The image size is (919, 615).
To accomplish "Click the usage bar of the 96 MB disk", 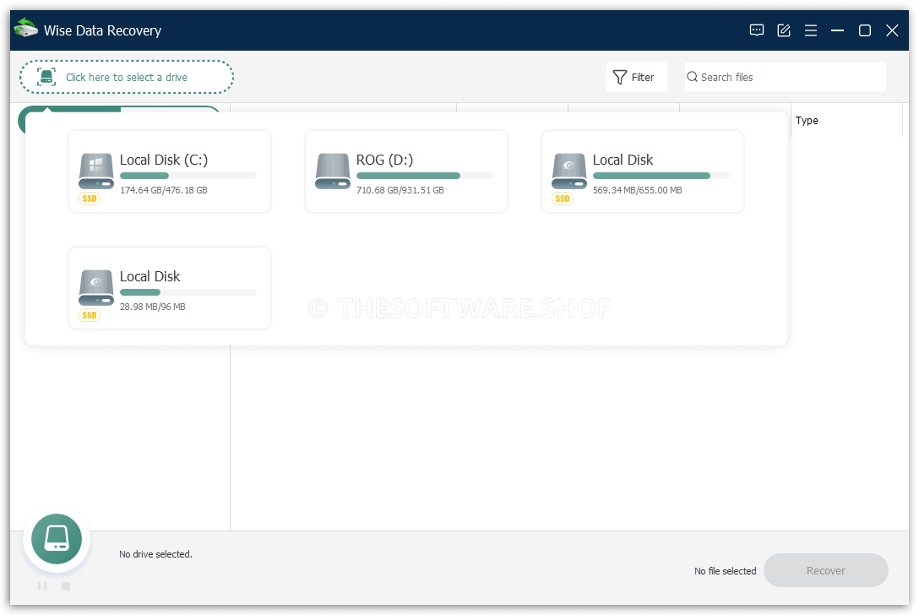I will click(188, 292).
